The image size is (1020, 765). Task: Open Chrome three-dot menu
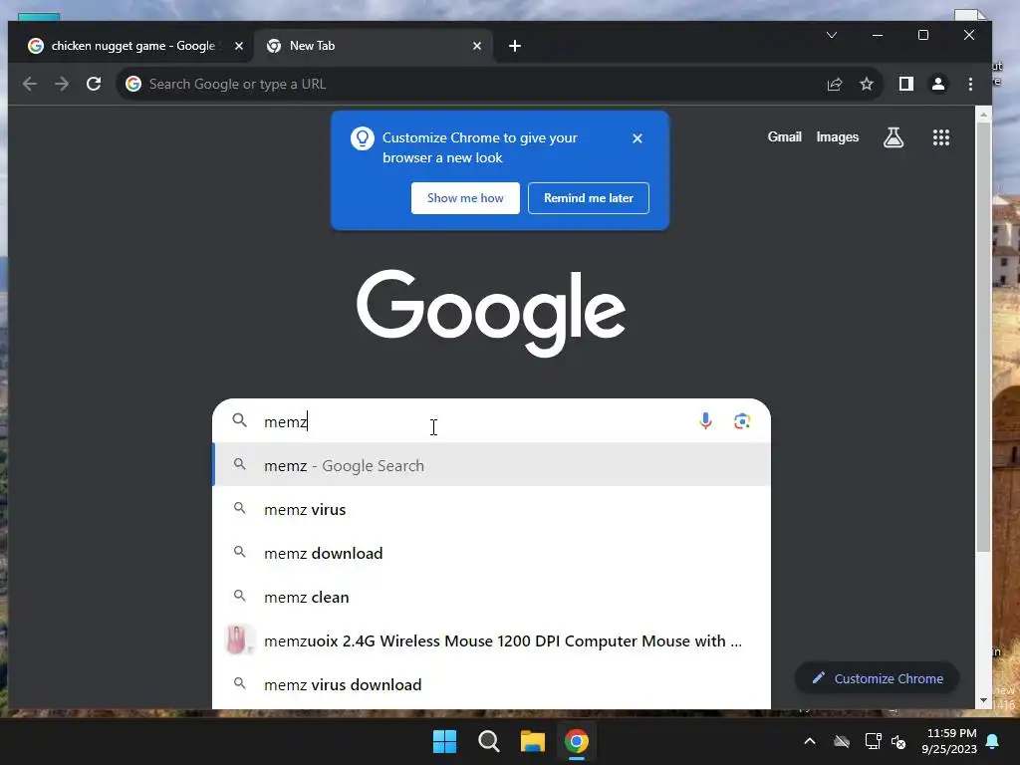[970, 84]
